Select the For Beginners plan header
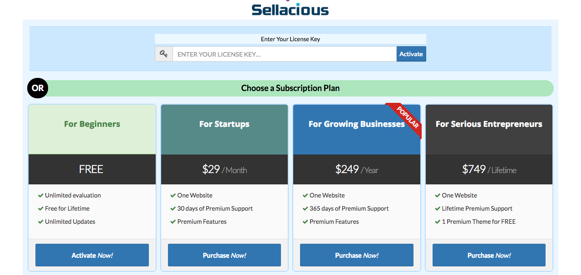Screen dimensions: 581x275 coord(92,124)
